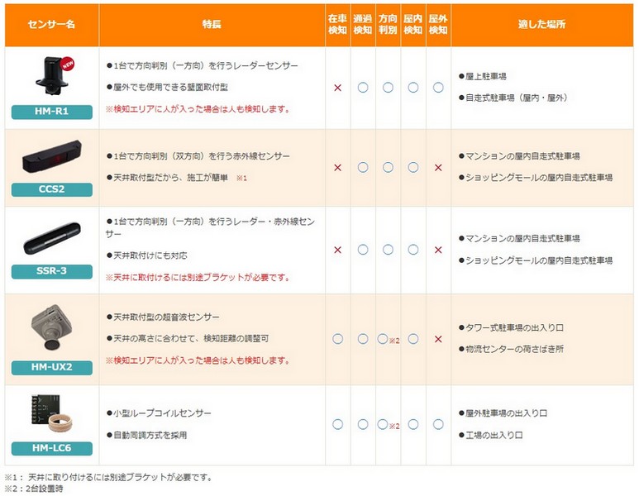Click the 特長 column header
The height and width of the screenshot is (496, 639).
pos(212,26)
